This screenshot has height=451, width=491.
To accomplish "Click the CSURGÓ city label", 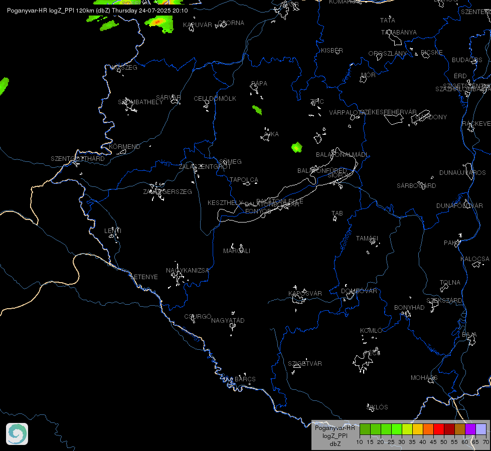I will (x=198, y=316).
